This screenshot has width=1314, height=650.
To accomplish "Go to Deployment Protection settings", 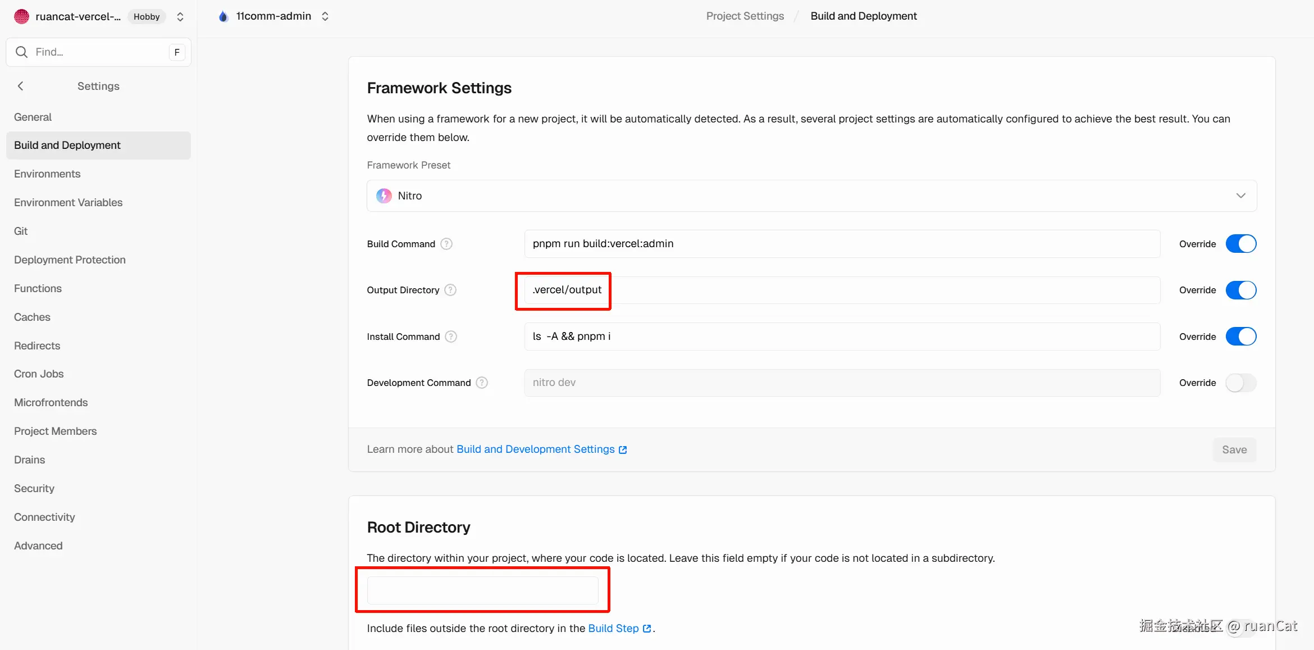I will (70, 260).
